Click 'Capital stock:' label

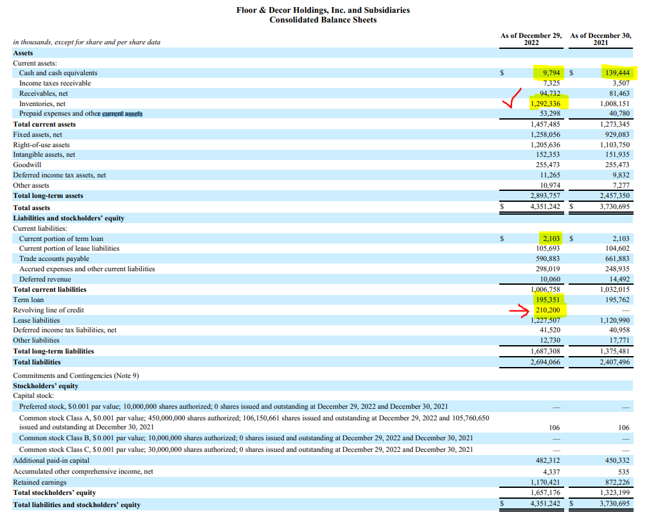(33, 396)
